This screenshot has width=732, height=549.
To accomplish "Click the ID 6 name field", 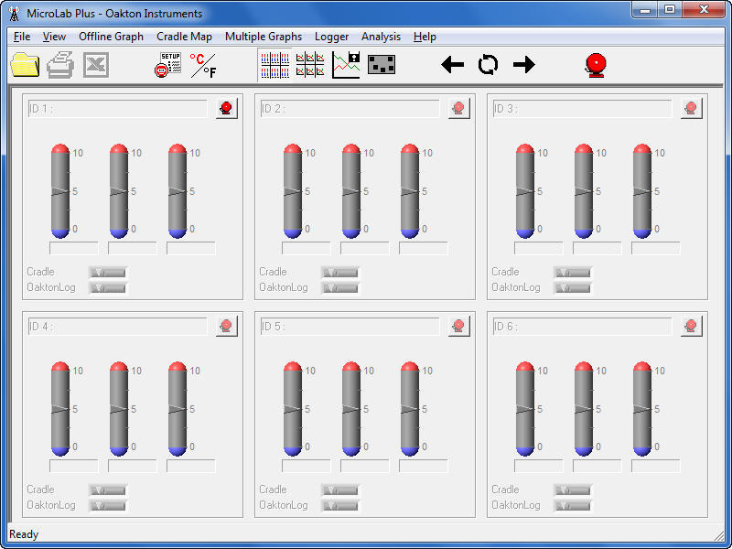I will [583, 327].
